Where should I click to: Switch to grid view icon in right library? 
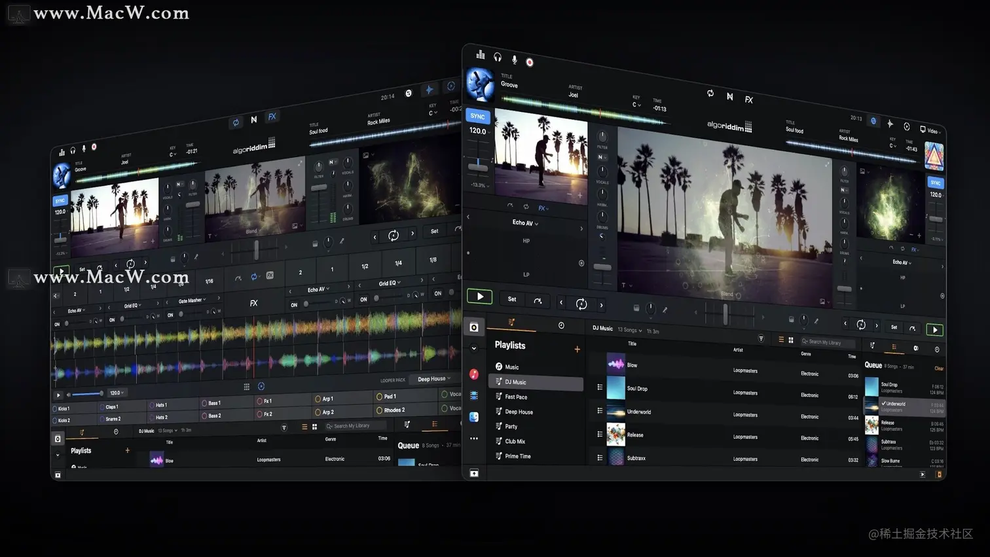click(791, 340)
